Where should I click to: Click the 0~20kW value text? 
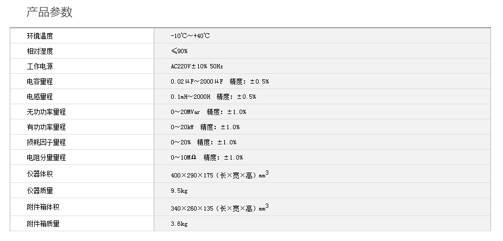[x=182, y=127]
